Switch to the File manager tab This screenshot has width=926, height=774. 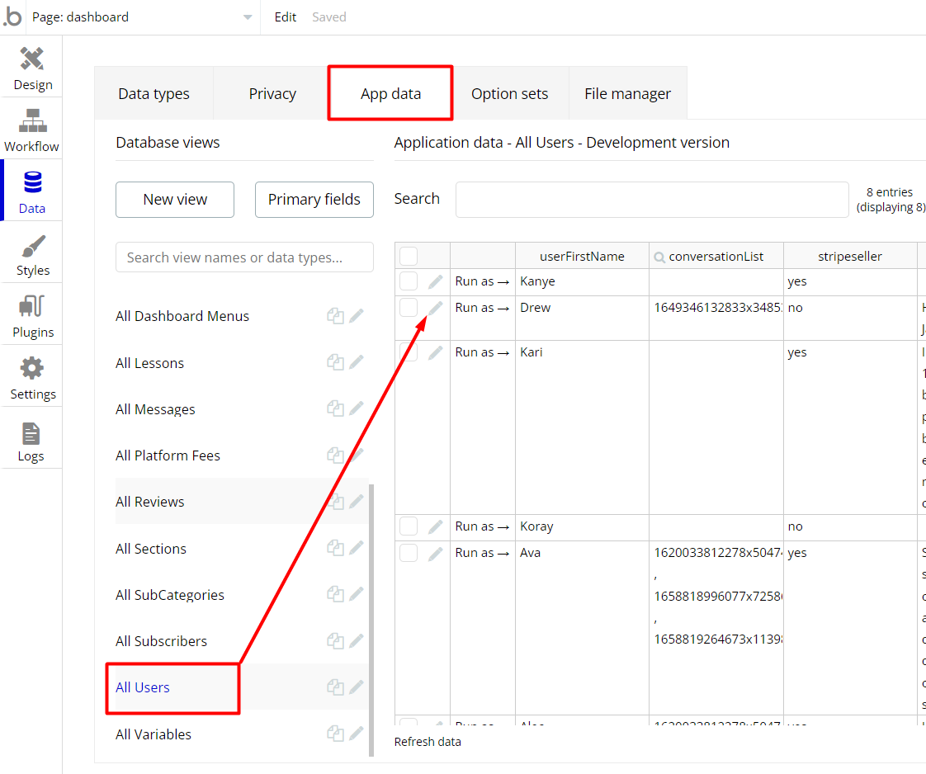click(628, 93)
